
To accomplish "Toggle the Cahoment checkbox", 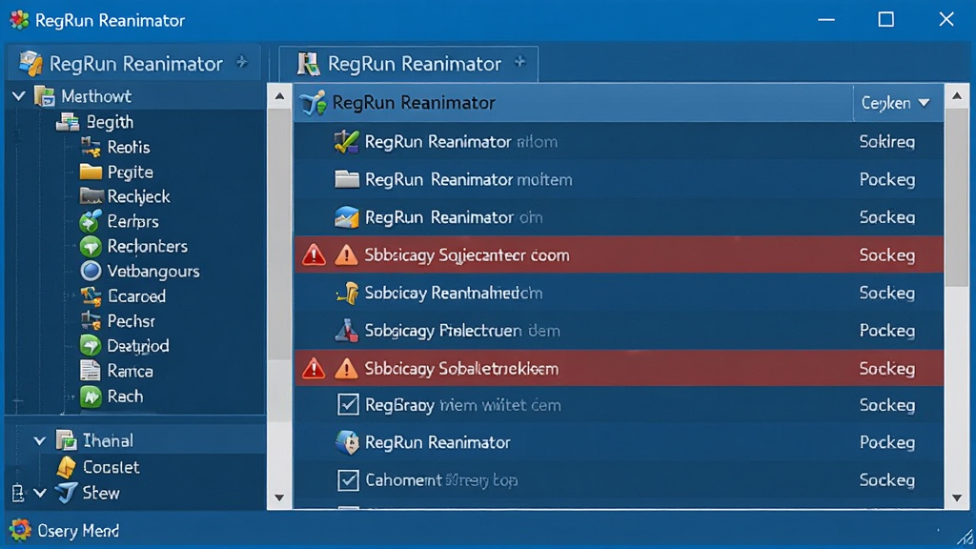I will point(348,480).
